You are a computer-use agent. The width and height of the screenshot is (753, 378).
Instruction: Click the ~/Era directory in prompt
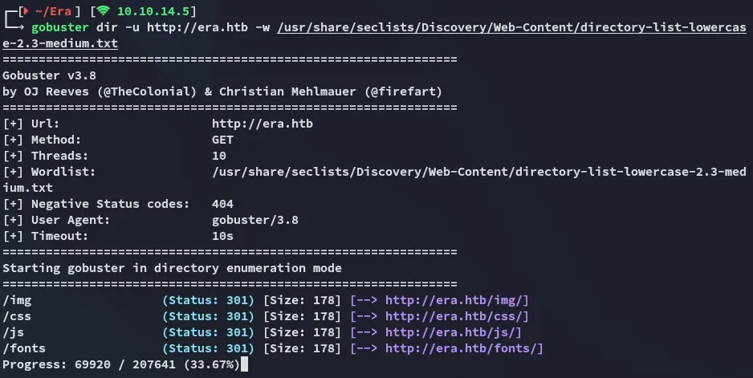tap(48, 10)
